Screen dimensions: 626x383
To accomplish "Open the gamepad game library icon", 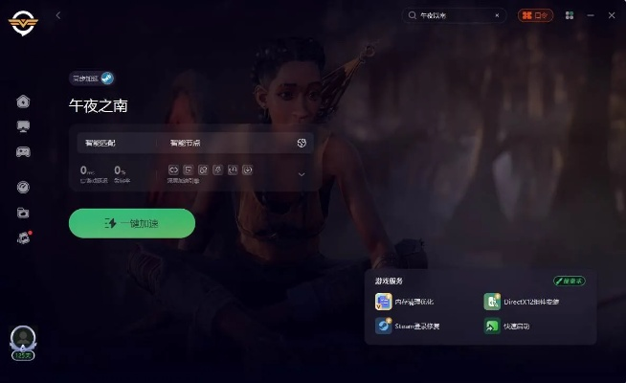I will click(x=23, y=151).
